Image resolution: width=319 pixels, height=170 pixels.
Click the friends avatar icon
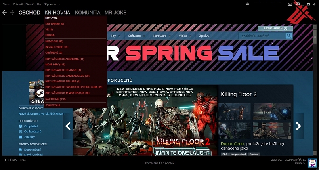click(311, 163)
